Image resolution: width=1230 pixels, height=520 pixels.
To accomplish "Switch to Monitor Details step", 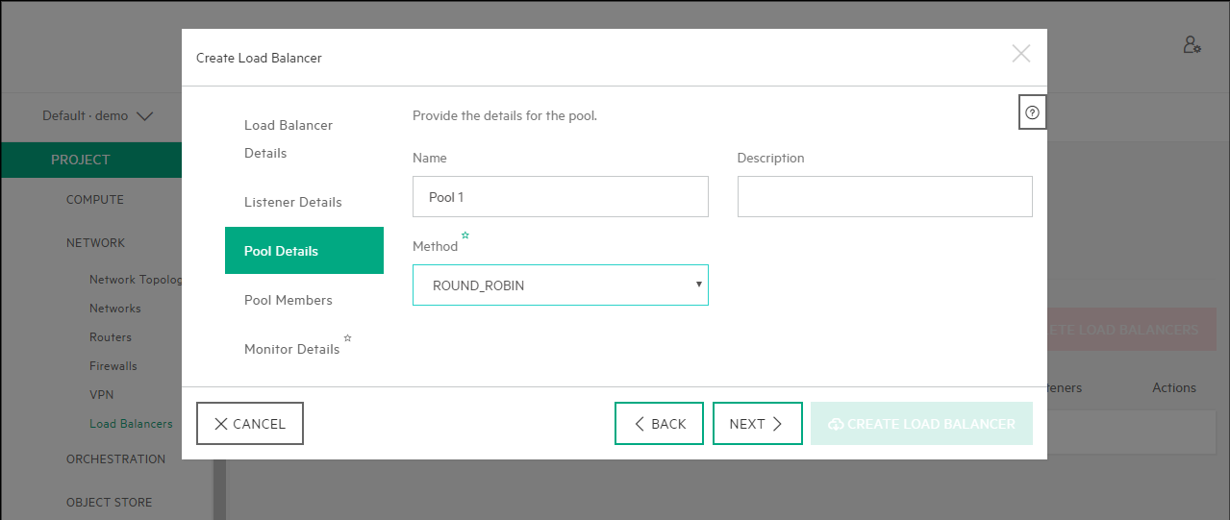I will pos(291,349).
